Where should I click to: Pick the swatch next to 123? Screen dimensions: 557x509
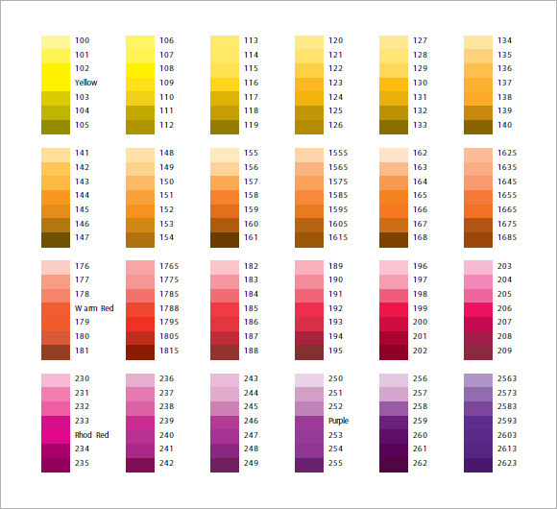click(x=309, y=85)
